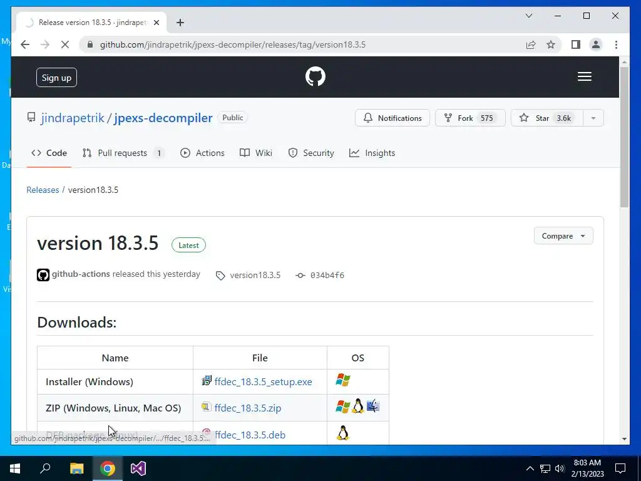The image size is (641, 481).
Task: Open a new browser tab
Action: [x=180, y=23]
